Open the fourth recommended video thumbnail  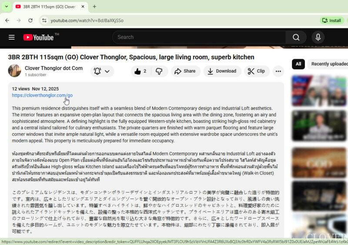[319, 196]
